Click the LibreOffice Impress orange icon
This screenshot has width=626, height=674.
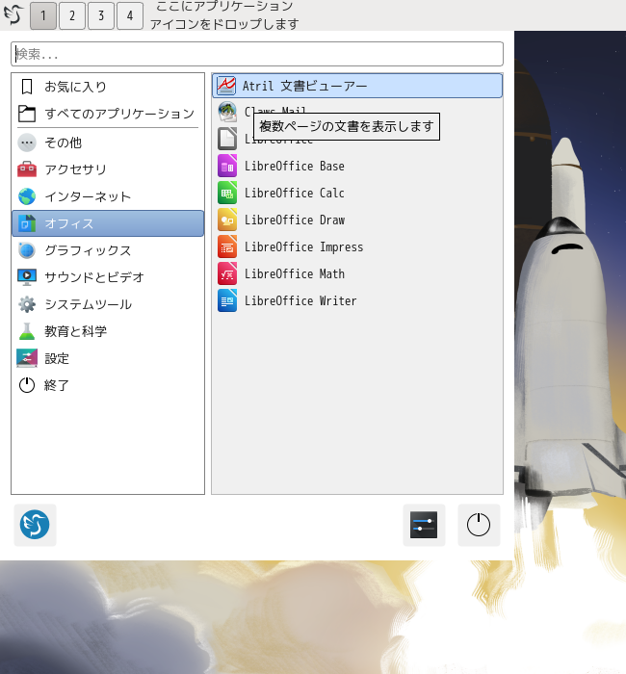[x=227, y=247]
